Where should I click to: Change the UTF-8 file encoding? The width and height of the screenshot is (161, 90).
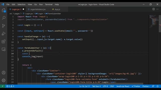pos(105,86)
